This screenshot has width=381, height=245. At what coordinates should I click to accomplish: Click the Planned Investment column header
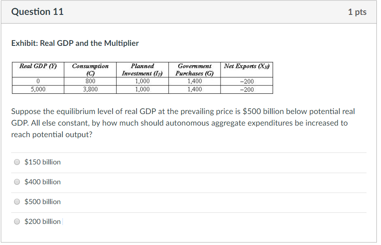(142, 69)
